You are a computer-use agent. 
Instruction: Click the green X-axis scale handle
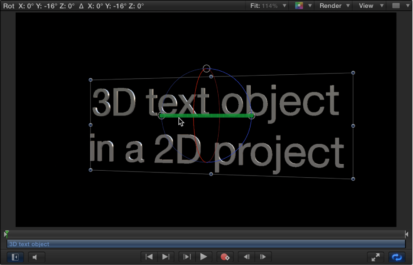[251, 115]
